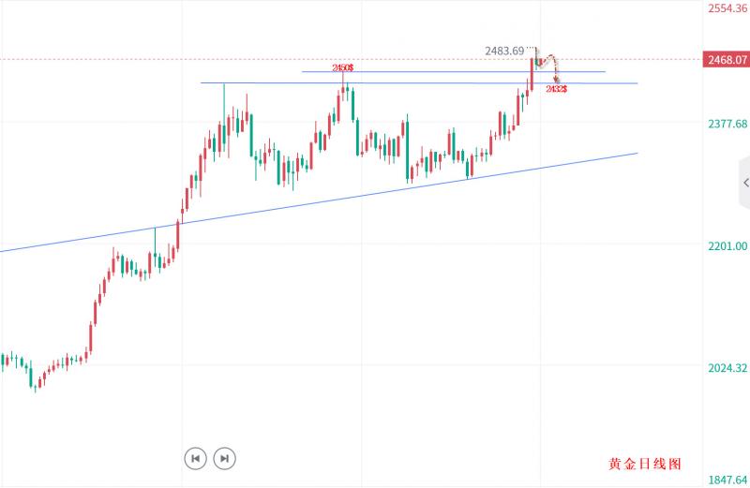The height and width of the screenshot is (488, 750).
Task: Click the skip-to-previous playback button
Action: 194,458
